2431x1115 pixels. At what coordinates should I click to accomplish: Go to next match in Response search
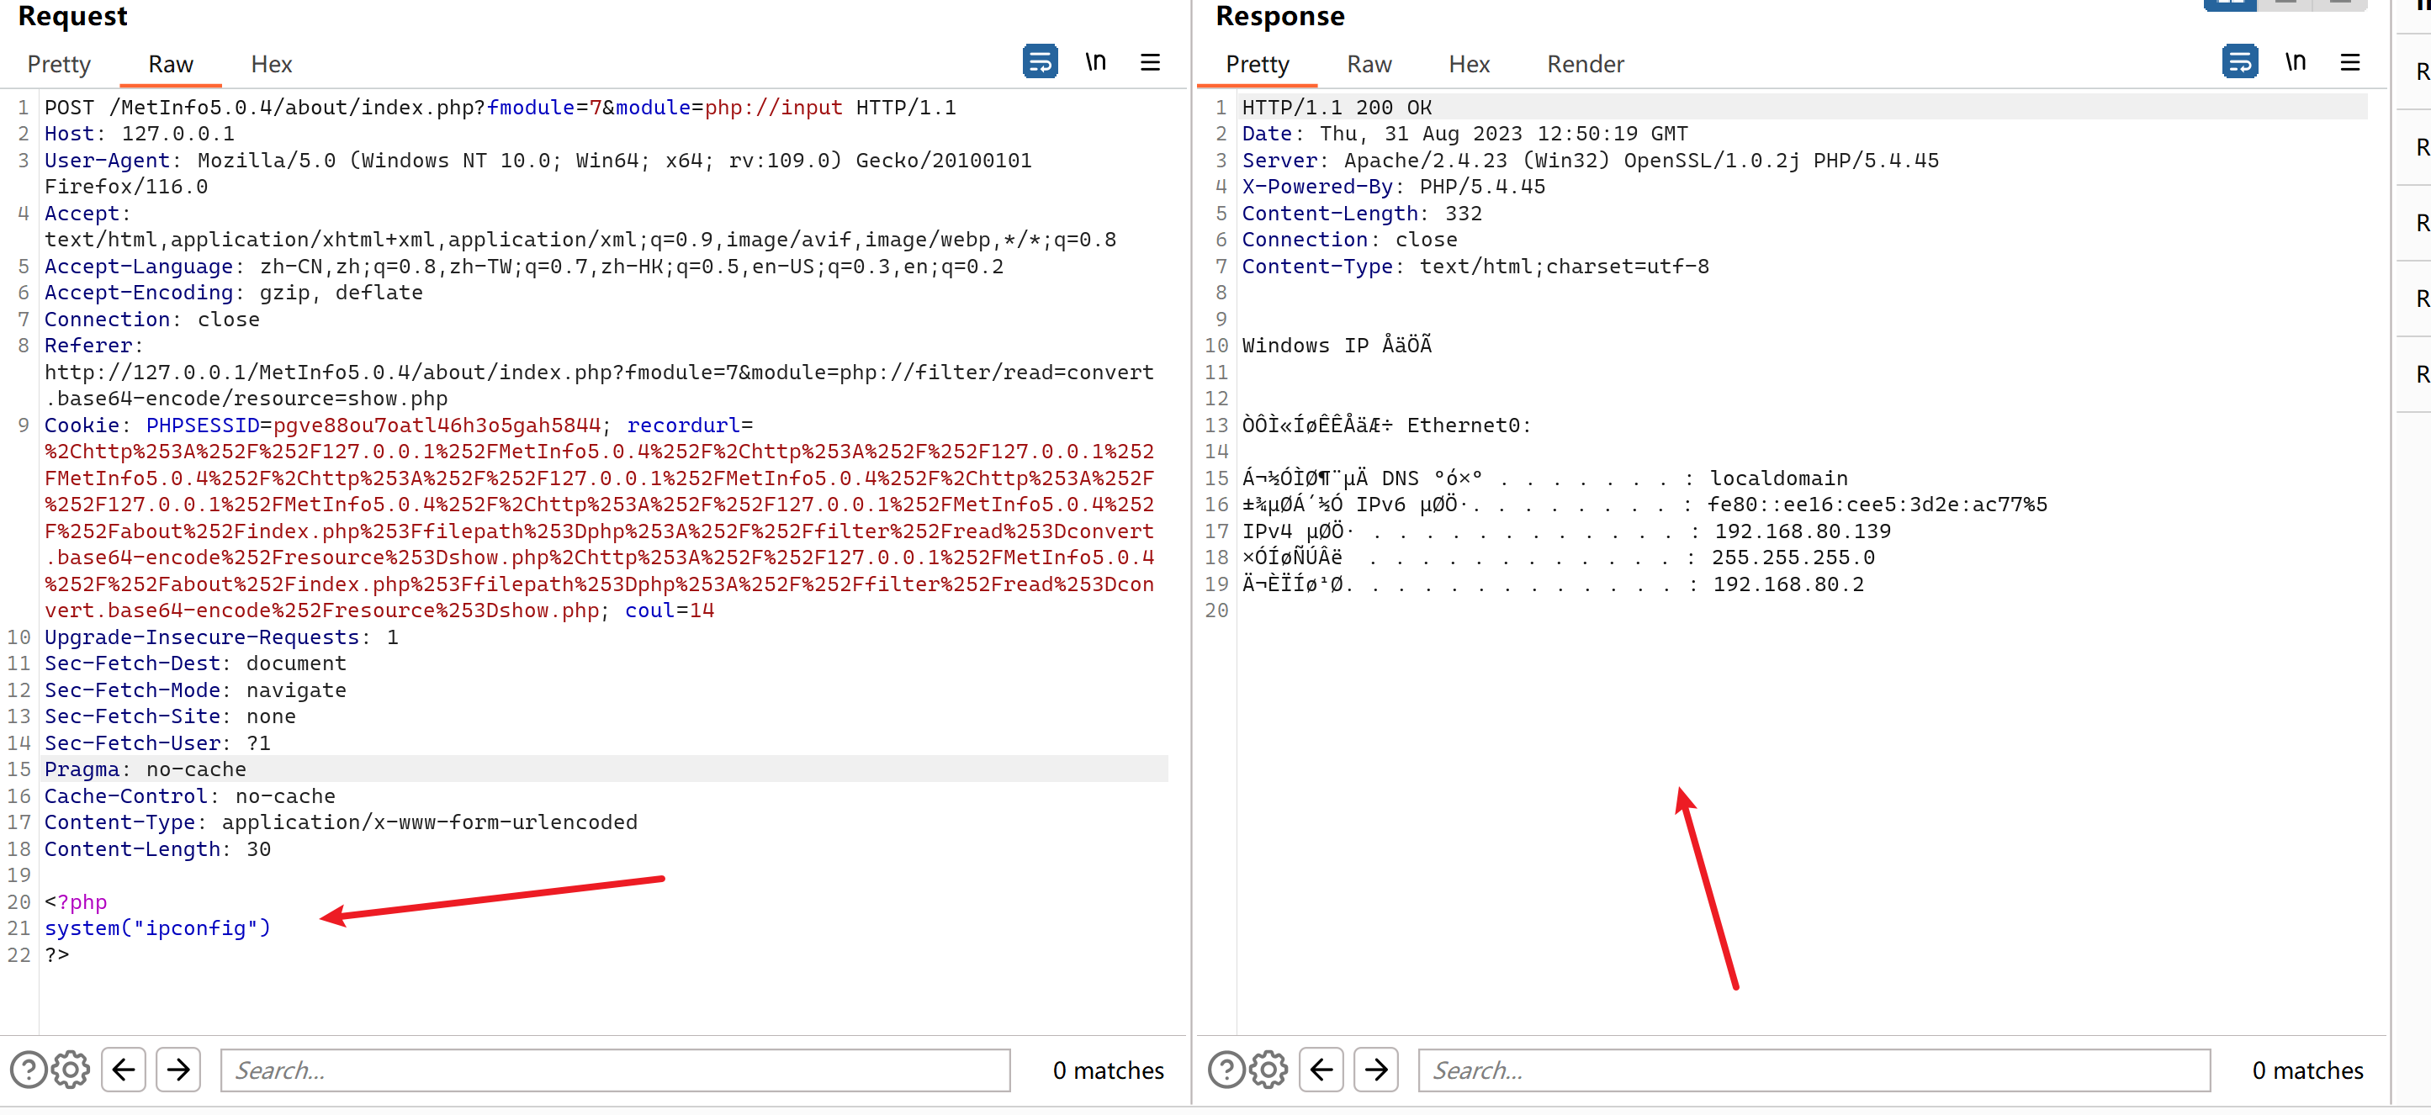[1376, 1069]
